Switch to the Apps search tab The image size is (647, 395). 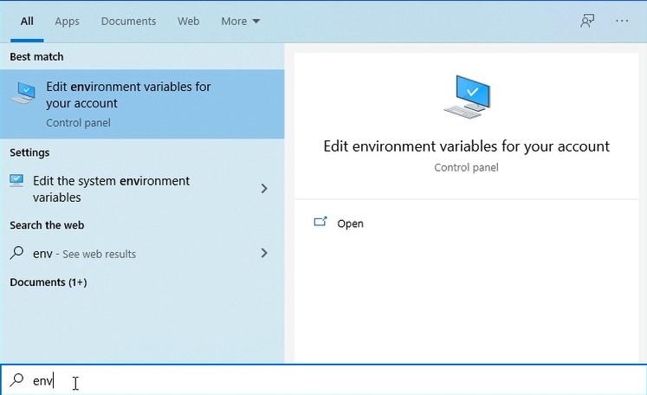point(68,21)
